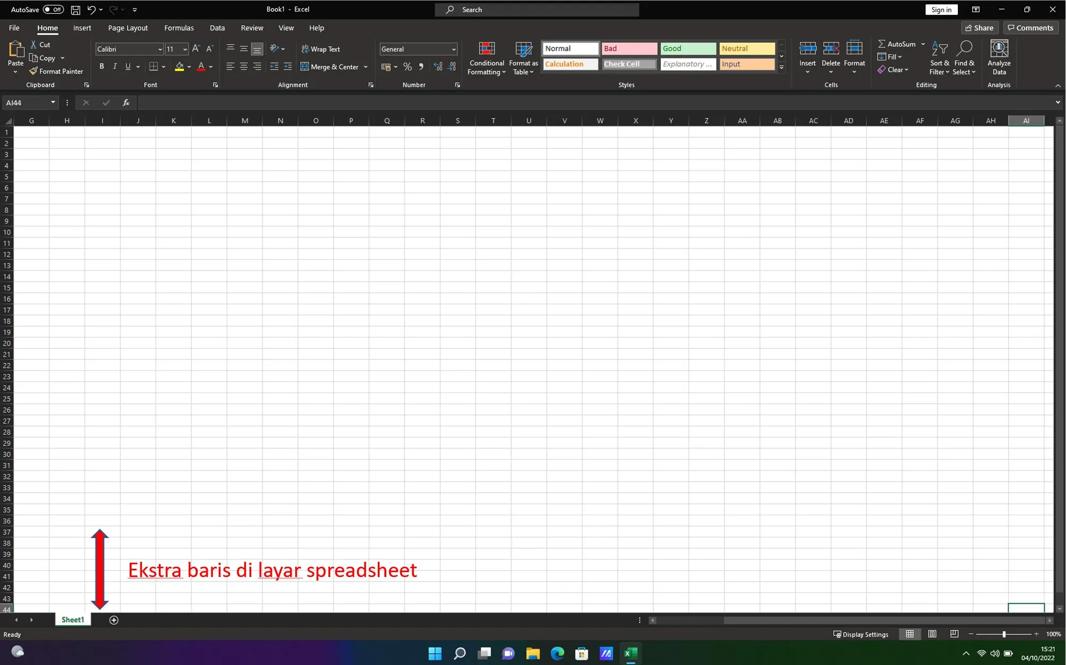Expand the General number format dropdown
The width and height of the screenshot is (1066, 665).
(x=454, y=49)
